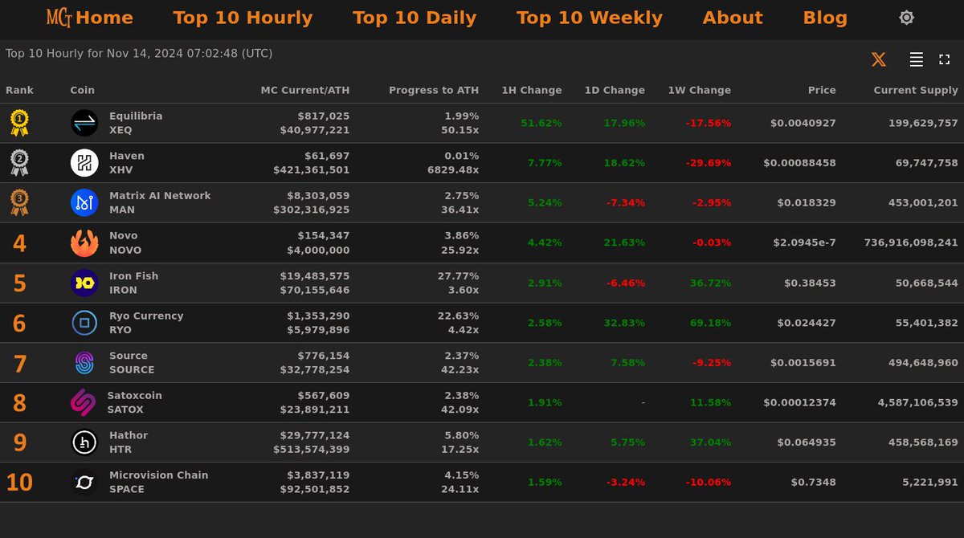Sort by MC Current/ATH column header
This screenshot has height=538, width=964.
coord(305,90)
